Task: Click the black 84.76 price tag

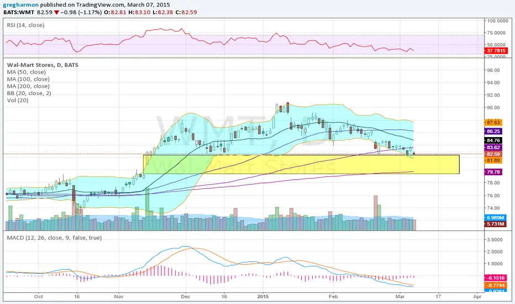Action: tap(493, 140)
